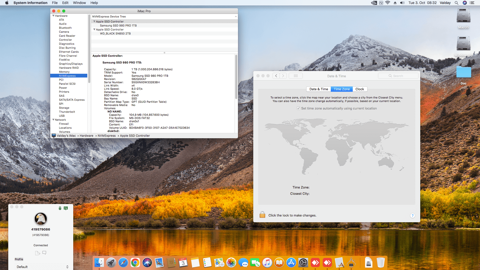Viewport: 480px width, 270px height.
Task: Open System Preferences gear in the Dock
Action: click(303, 263)
